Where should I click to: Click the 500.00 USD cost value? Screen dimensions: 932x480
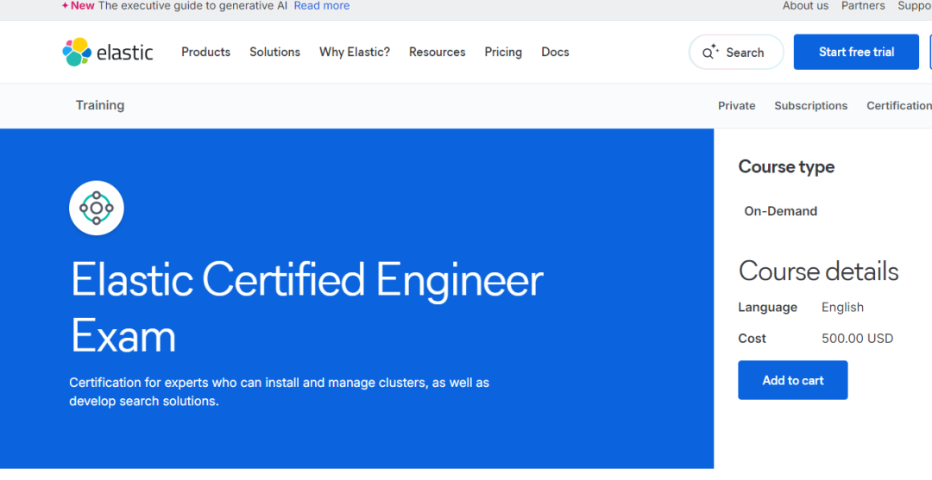pos(857,339)
